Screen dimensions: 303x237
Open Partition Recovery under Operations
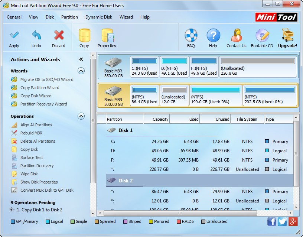point(37,166)
